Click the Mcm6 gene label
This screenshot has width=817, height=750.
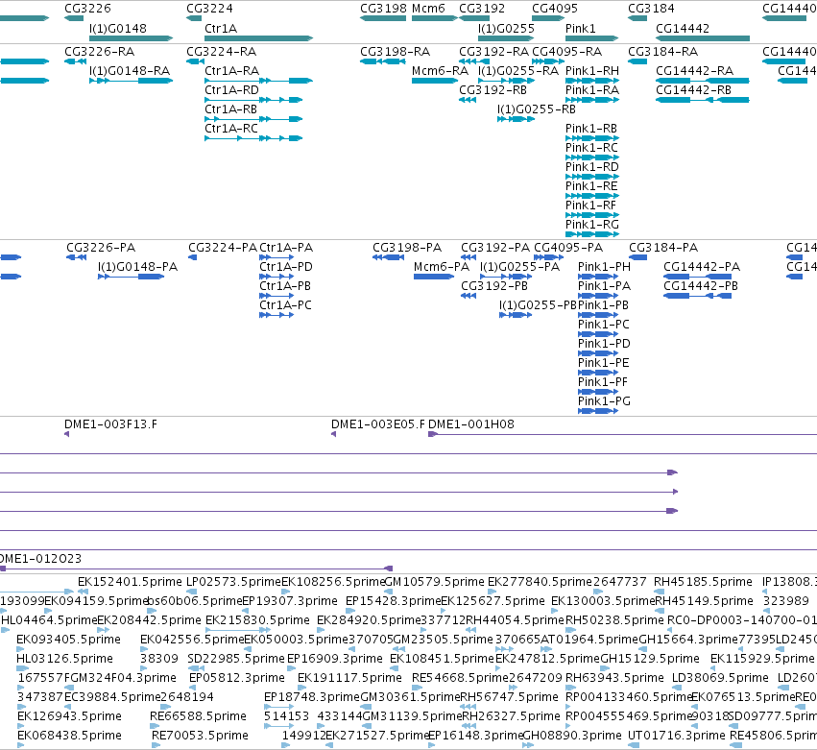pyautogui.click(x=428, y=9)
